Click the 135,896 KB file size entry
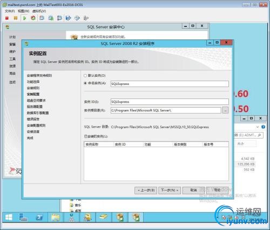The image size is (270, 230). [246, 164]
